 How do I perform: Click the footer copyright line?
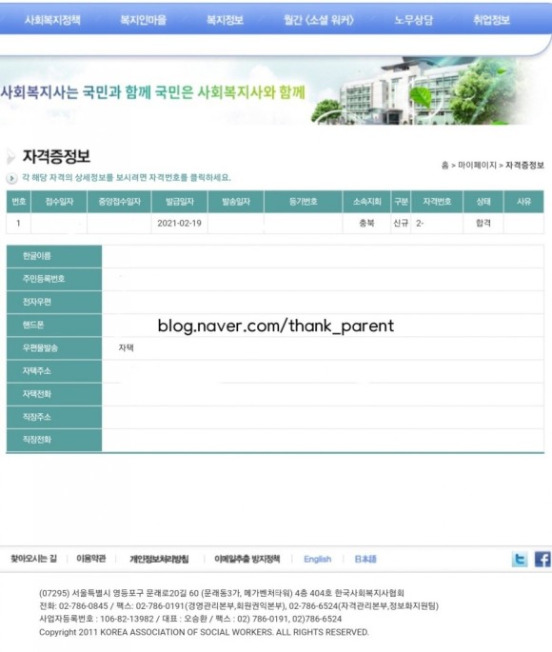204,632
